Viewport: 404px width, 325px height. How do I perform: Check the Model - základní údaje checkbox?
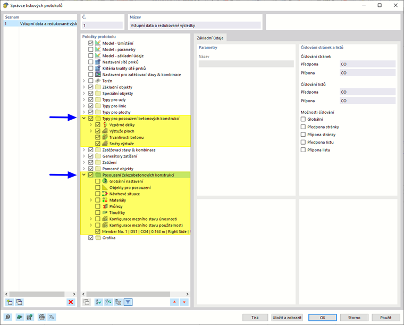91,56
